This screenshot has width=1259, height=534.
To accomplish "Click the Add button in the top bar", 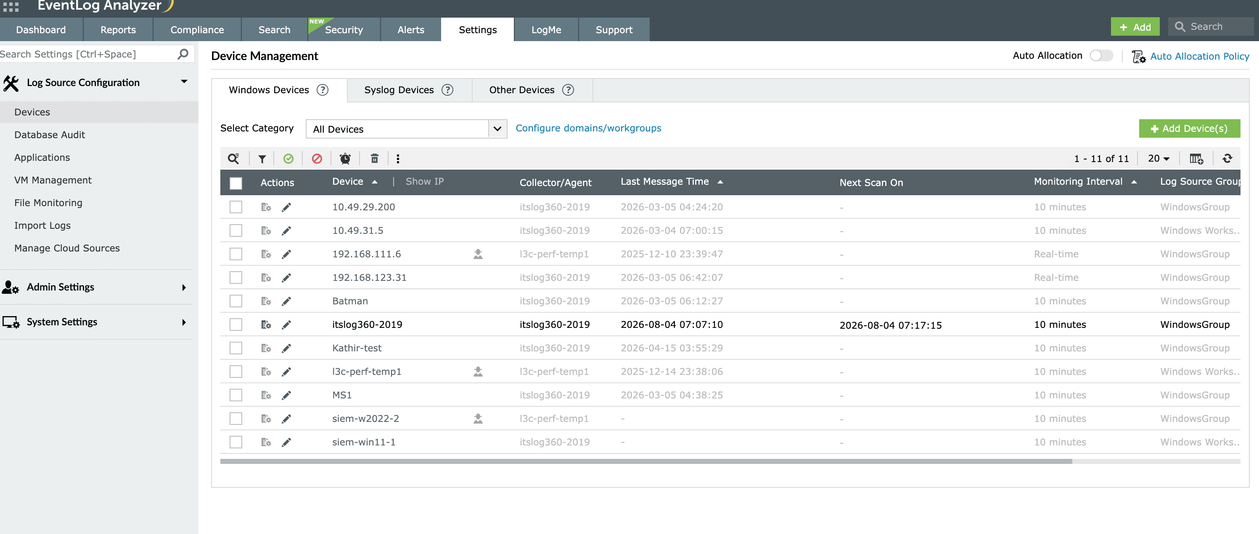I will coord(1135,27).
